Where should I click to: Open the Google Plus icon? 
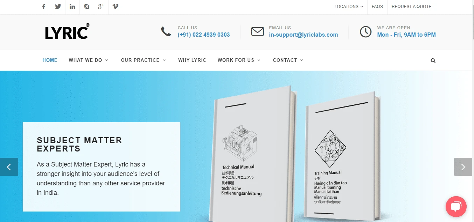click(x=101, y=7)
